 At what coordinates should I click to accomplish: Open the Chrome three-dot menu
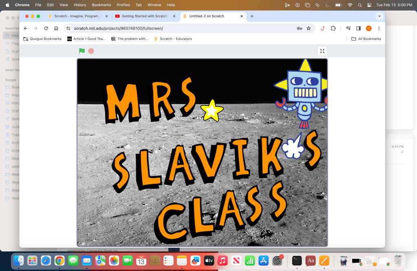click(379, 29)
